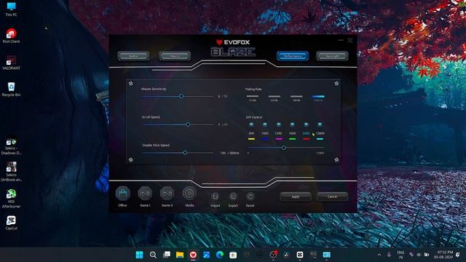Image resolution: width=466 pixels, height=262 pixels.
Task: Open taskbar Search
Action: click(x=153, y=255)
